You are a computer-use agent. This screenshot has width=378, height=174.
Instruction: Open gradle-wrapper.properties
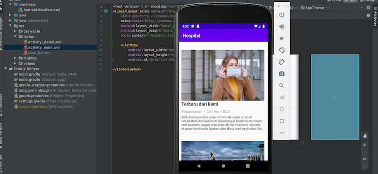point(54,85)
